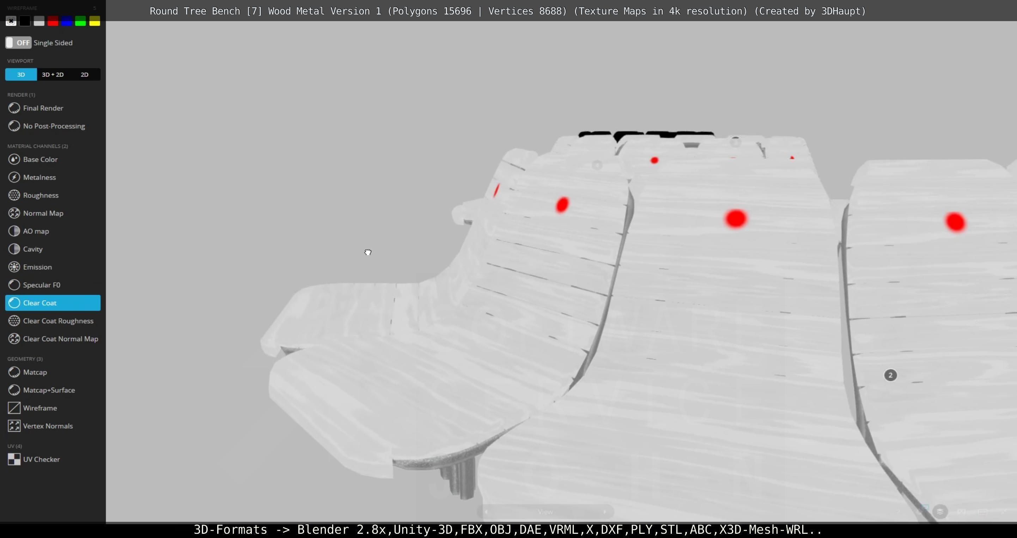This screenshot has height=538, width=1017.
Task: Switch to the Metalness channel
Action: tap(39, 177)
